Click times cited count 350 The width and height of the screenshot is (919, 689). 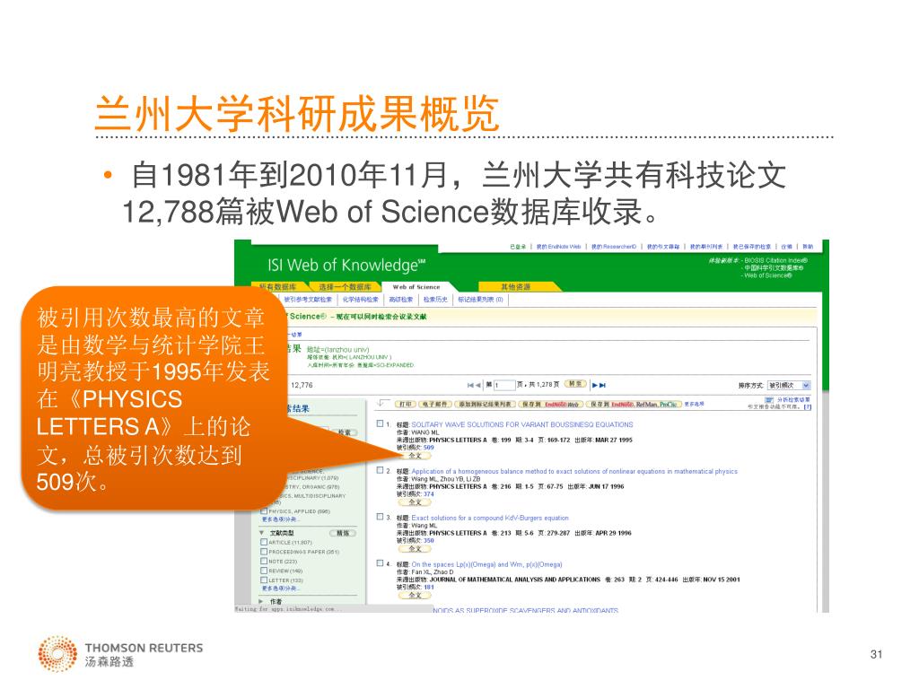click(x=428, y=541)
